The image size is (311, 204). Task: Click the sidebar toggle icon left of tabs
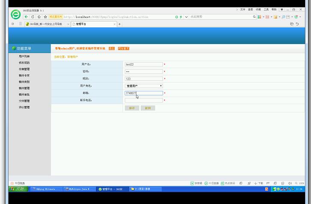click(13, 24)
